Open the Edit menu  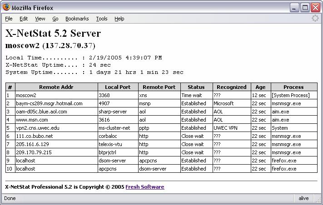tap(24, 19)
